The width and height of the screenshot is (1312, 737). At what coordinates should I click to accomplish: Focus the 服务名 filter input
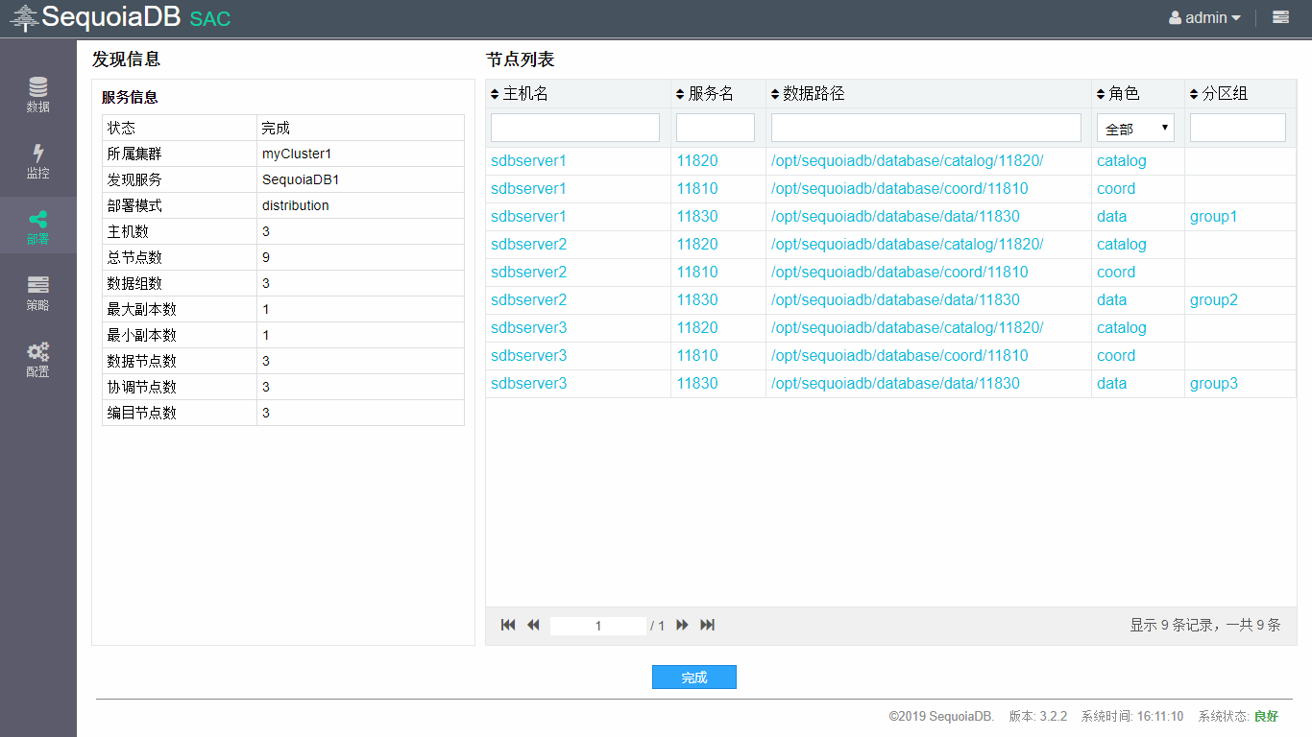point(716,128)
